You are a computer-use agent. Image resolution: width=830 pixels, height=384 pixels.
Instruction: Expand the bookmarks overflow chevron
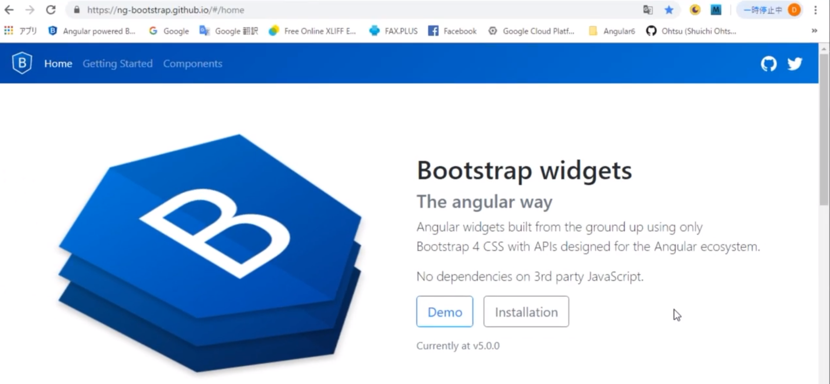pos(814,31)
